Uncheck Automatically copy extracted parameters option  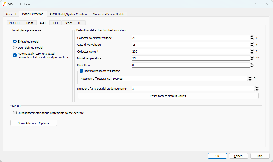[15, 55]
